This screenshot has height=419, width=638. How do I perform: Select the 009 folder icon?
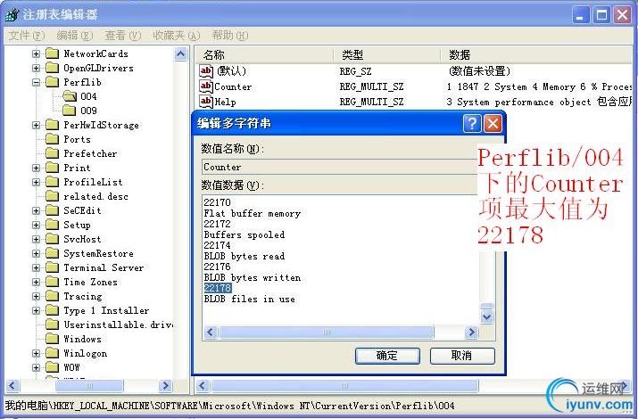point(70,111)
